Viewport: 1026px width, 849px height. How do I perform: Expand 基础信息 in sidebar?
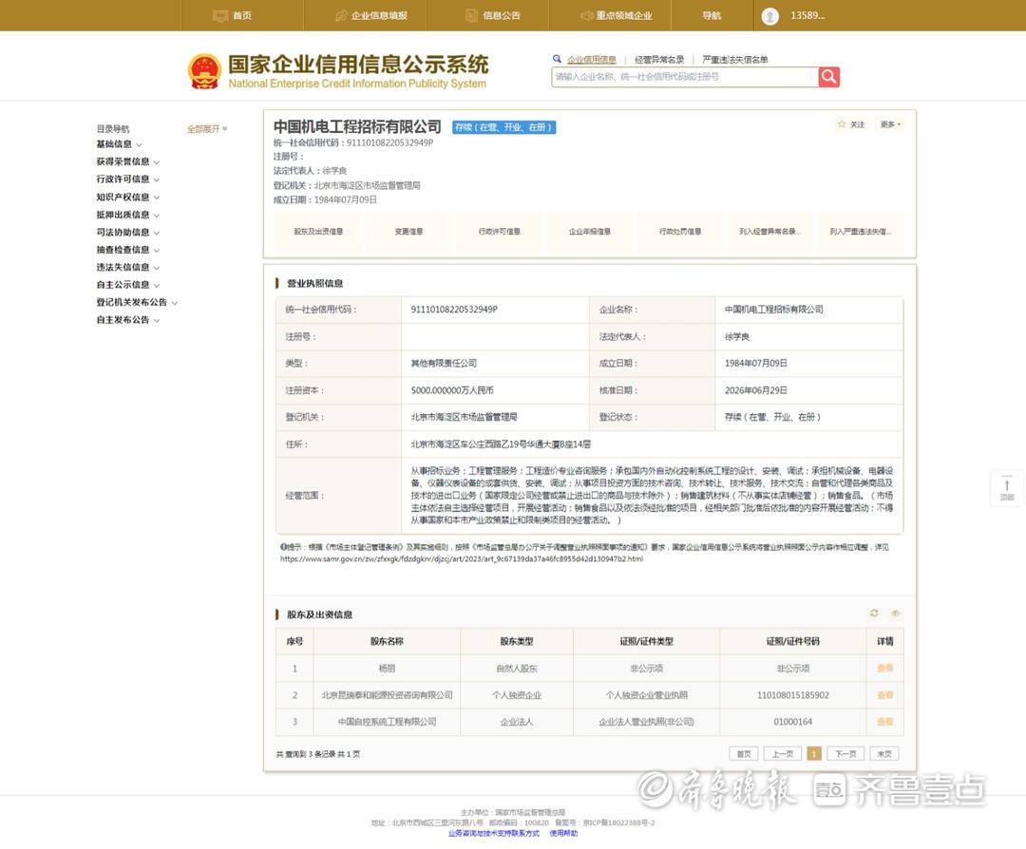119,144
